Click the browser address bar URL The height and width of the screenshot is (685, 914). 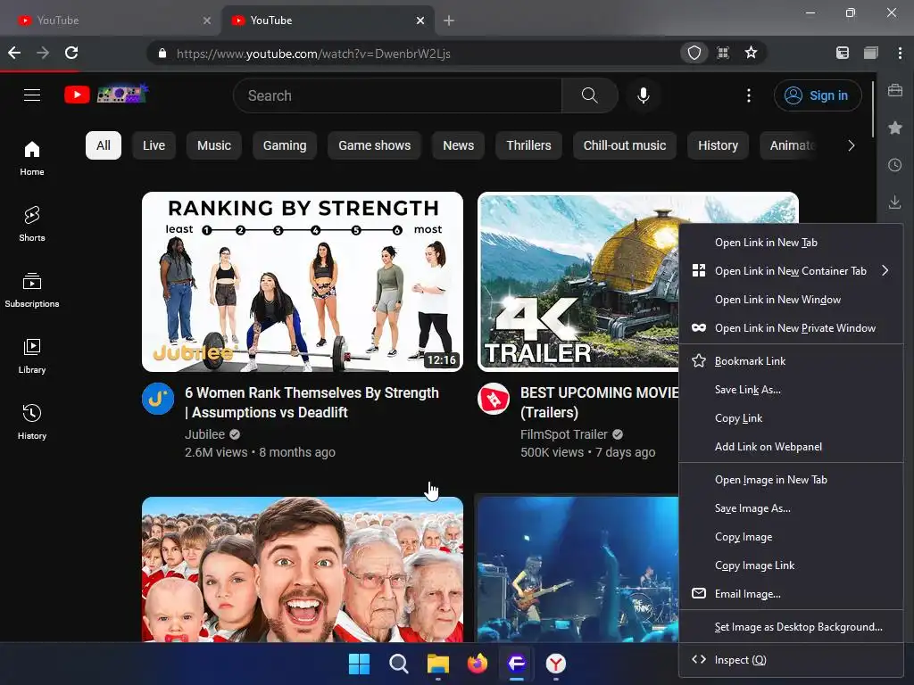click(x=313, y=54)
